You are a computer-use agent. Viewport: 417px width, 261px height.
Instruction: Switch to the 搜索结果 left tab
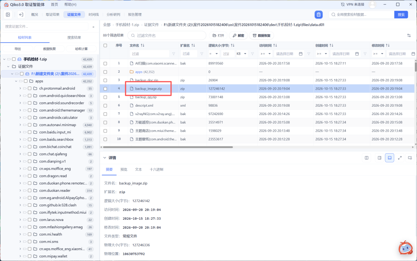[x=74, y=38]
